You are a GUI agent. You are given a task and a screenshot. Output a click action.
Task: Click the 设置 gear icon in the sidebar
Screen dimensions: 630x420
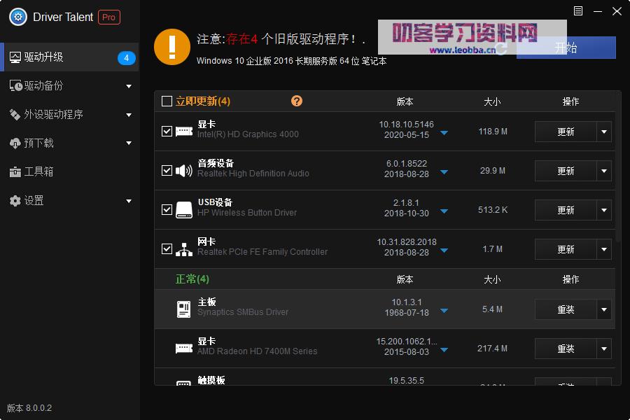coord(15,201)
